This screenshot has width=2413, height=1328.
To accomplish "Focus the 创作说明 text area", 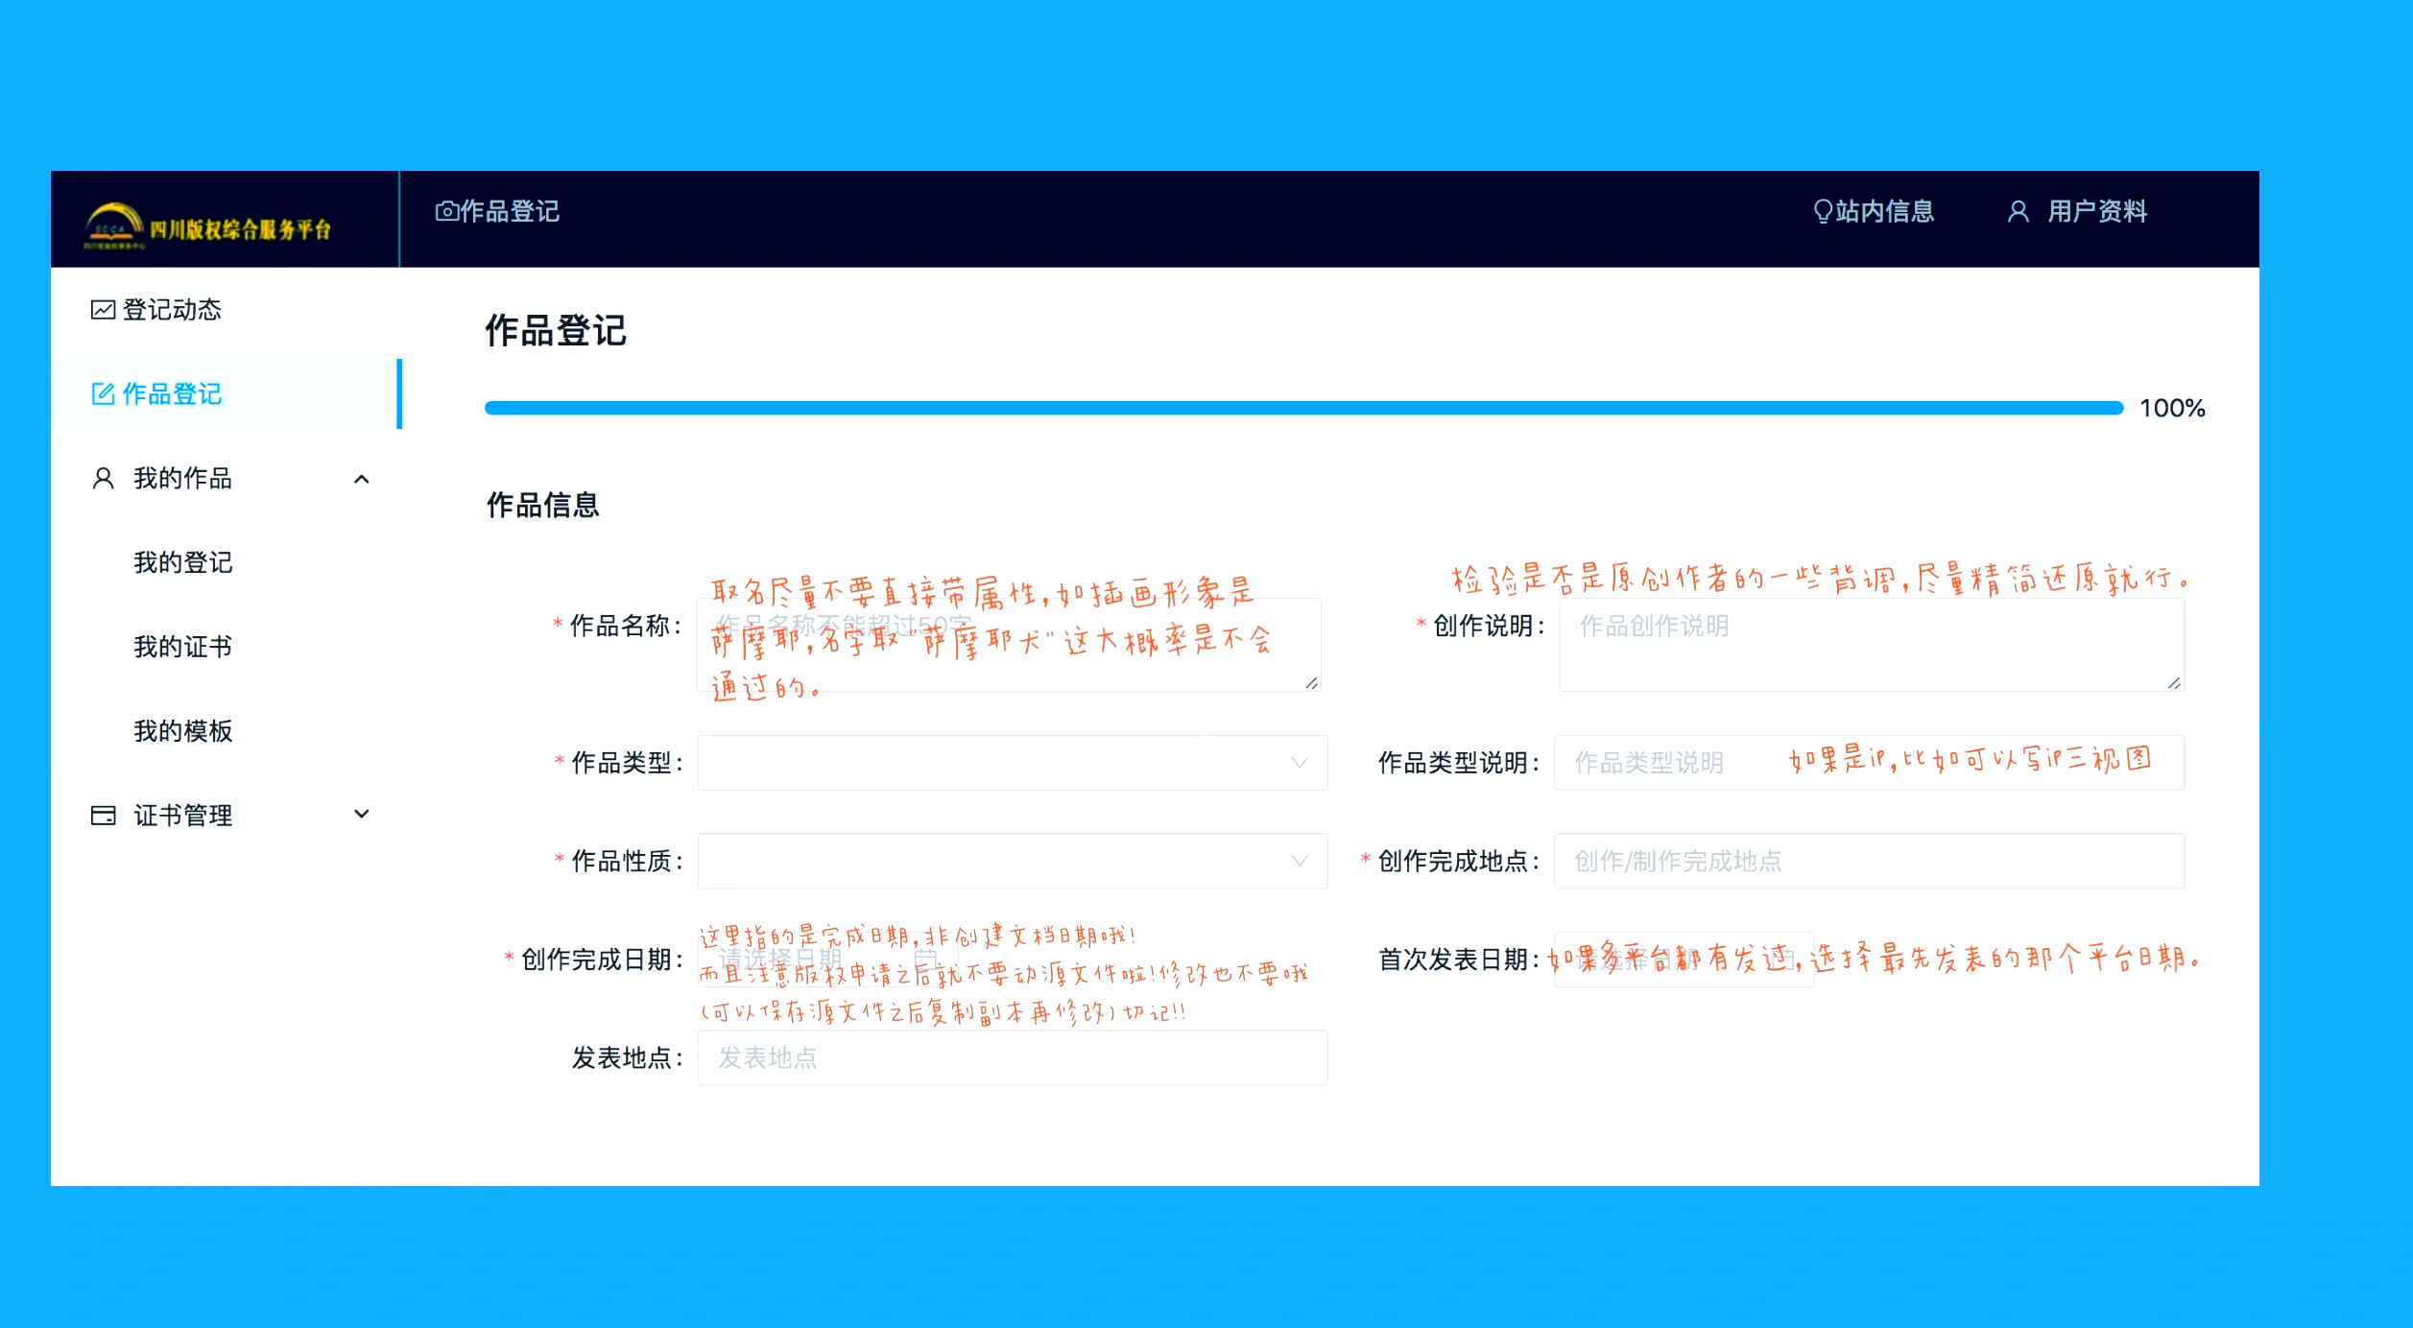I will pyautogui.click(x=1872, y=645).
